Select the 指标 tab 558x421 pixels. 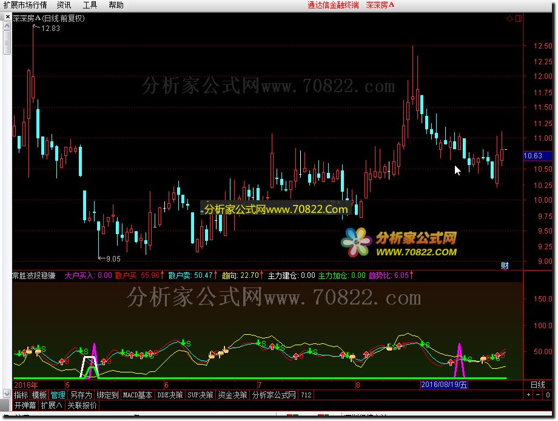click(x=21, y=395)
